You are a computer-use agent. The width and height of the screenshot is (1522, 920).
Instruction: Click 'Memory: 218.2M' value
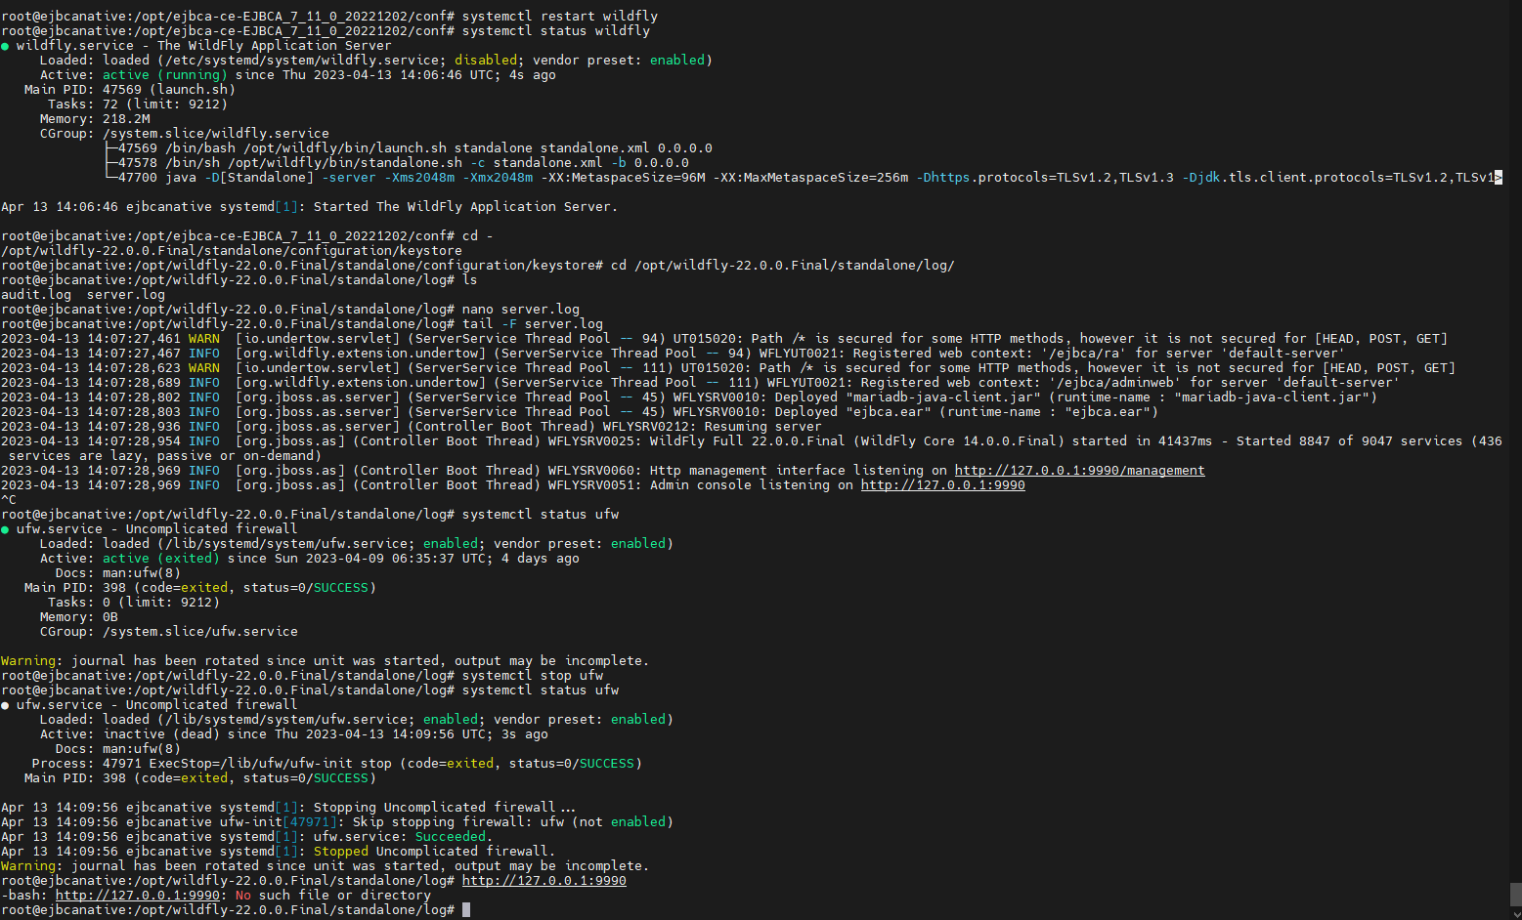click(126, 119)
